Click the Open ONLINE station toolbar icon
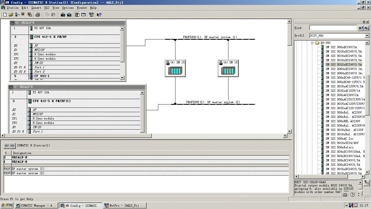371x209 pixels. pos(17,15)
